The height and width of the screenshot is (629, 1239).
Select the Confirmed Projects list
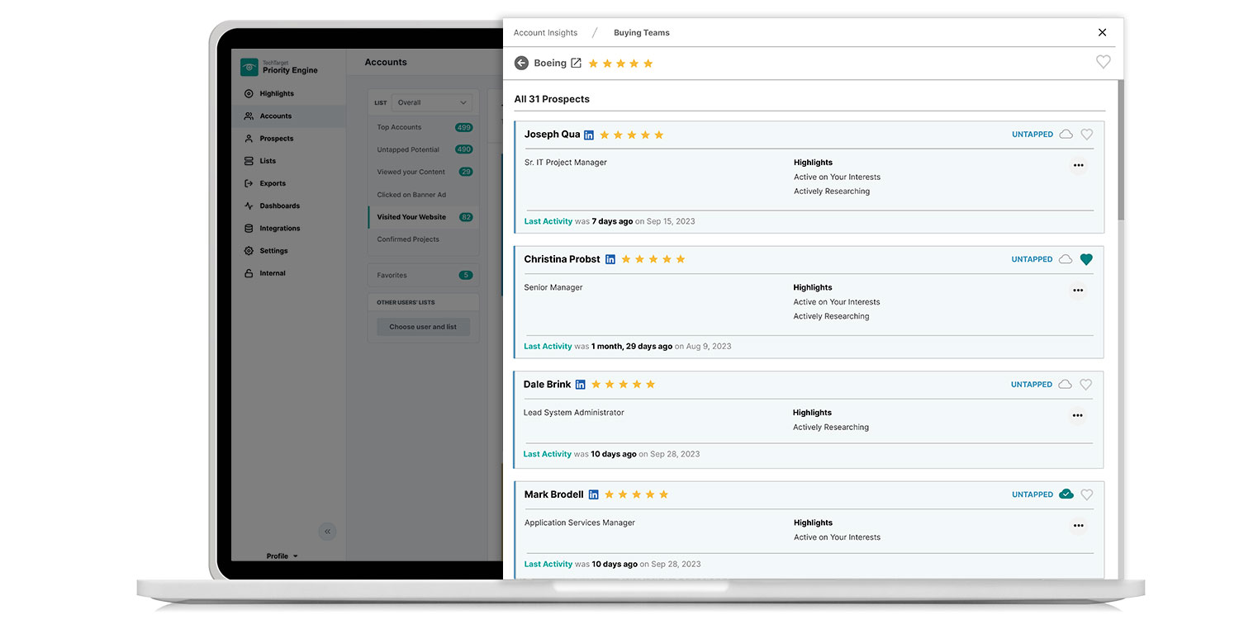(424, 239)
